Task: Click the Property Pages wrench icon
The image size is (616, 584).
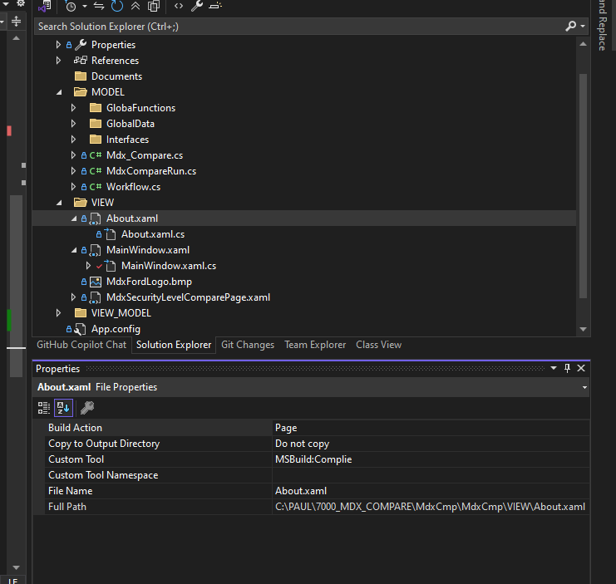Action: (x=86, y=408)
